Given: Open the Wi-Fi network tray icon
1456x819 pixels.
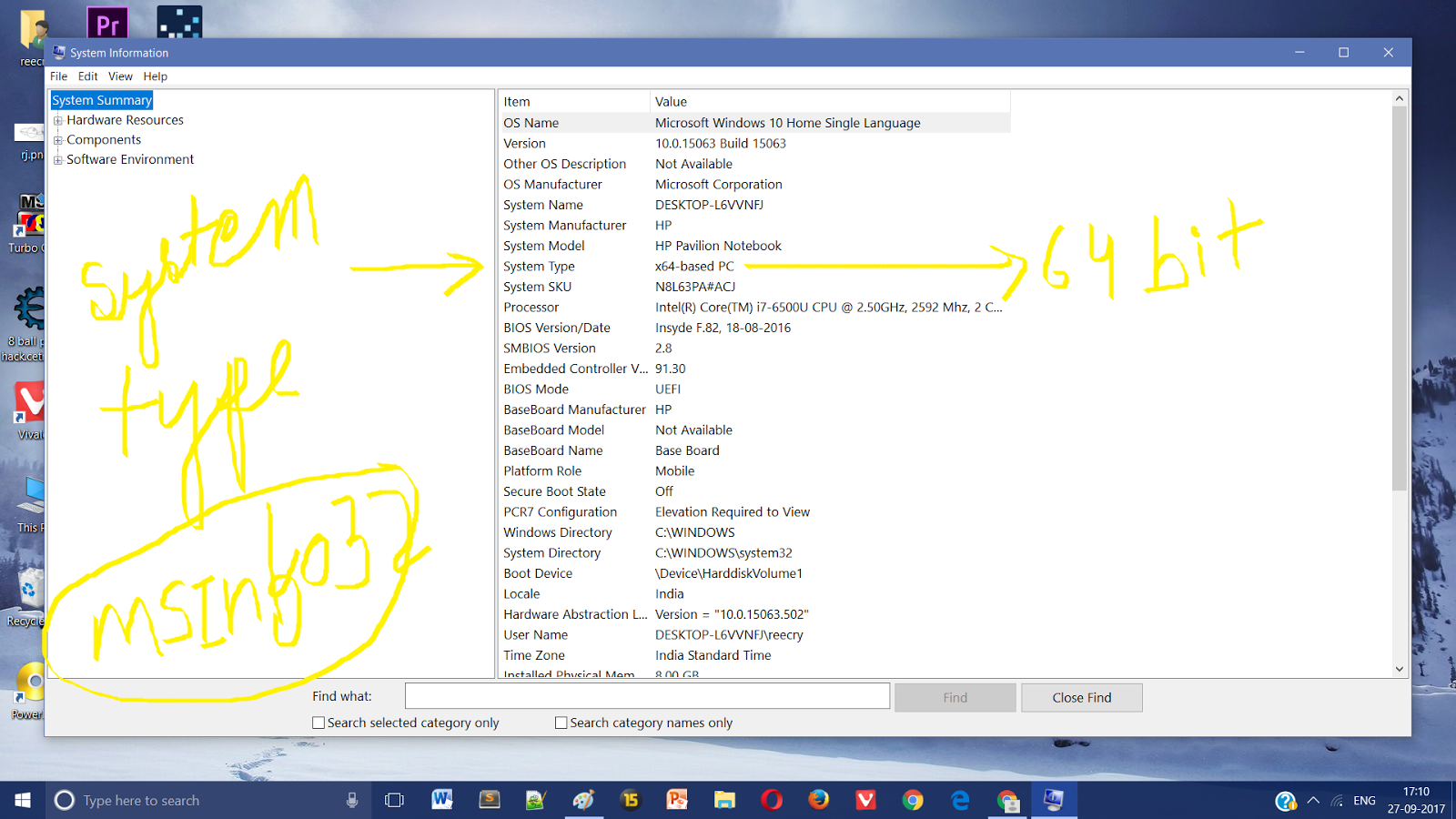Looking at the screenshot, I should tap(1337, 801).
